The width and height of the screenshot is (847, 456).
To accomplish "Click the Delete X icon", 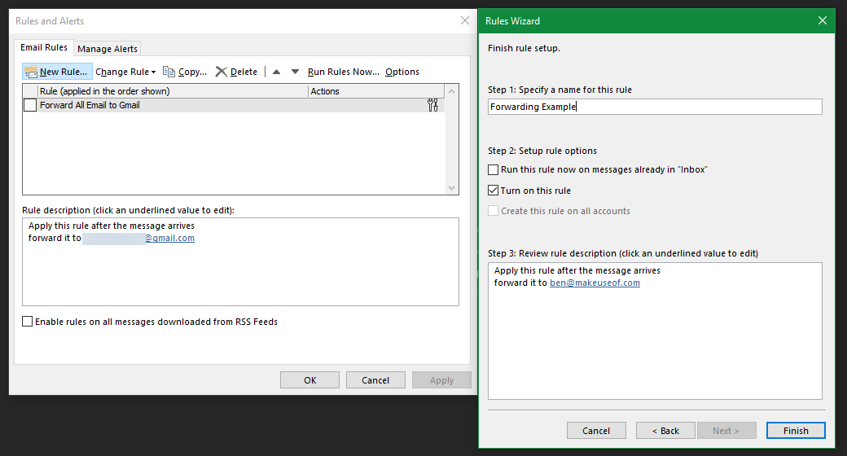I will [222, 72].
